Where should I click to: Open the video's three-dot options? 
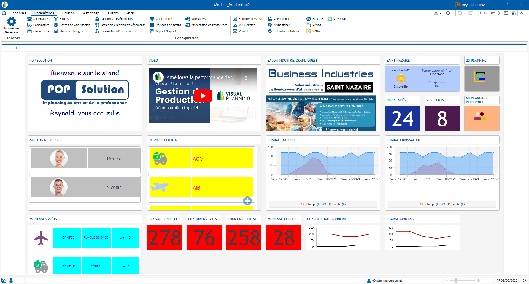click(x=246, y=78)
